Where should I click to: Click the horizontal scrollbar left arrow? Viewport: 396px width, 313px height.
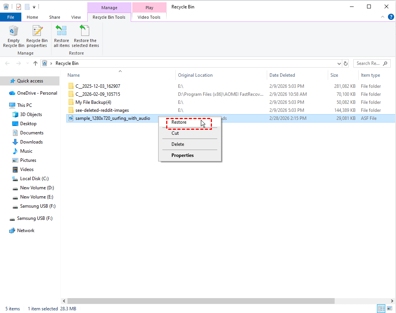pos(64,301)
